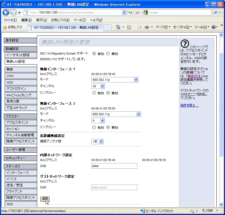
Task: Select 802.11d Regulatory Domain 無効 radio
Action: (x=108, y=54)
